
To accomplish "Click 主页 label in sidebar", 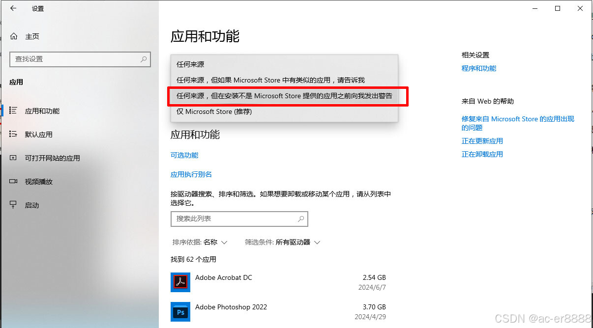I will click(x=32, y=36).
